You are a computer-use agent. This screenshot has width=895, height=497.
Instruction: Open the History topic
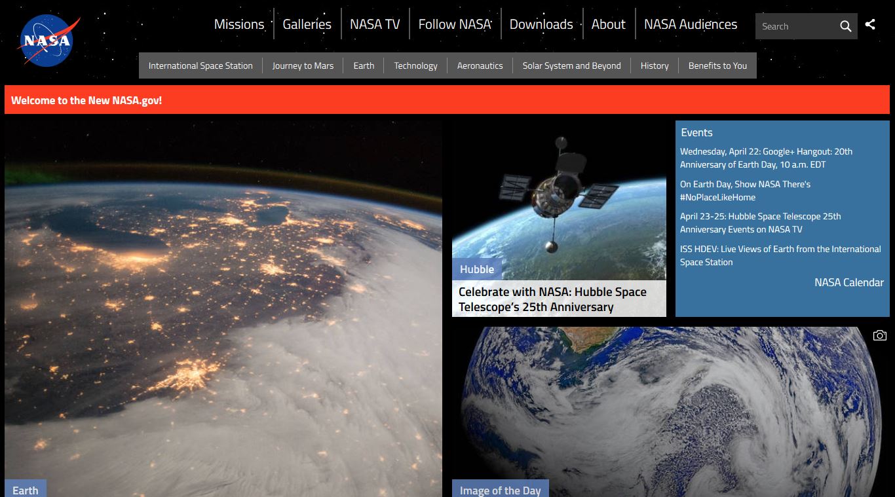coord(655,65)
